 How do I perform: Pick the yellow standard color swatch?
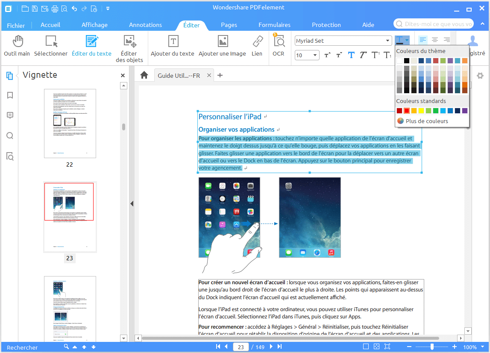point(421,111)
